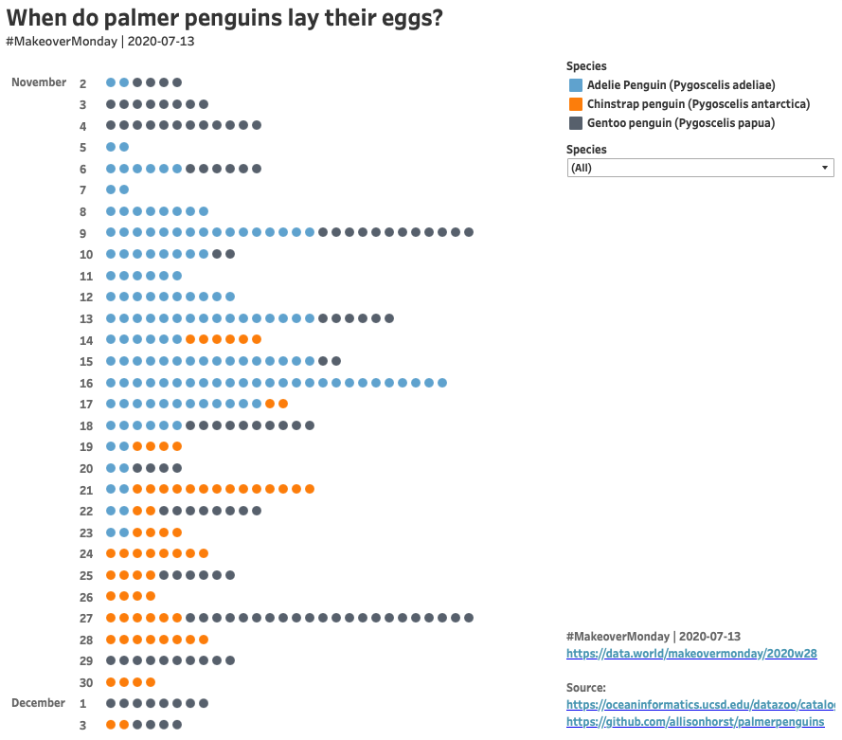Image resolution: width=842 pixels, height=740 pixels.
Task: Click the last gray dot in November 27 row
Action: [469, 618]
